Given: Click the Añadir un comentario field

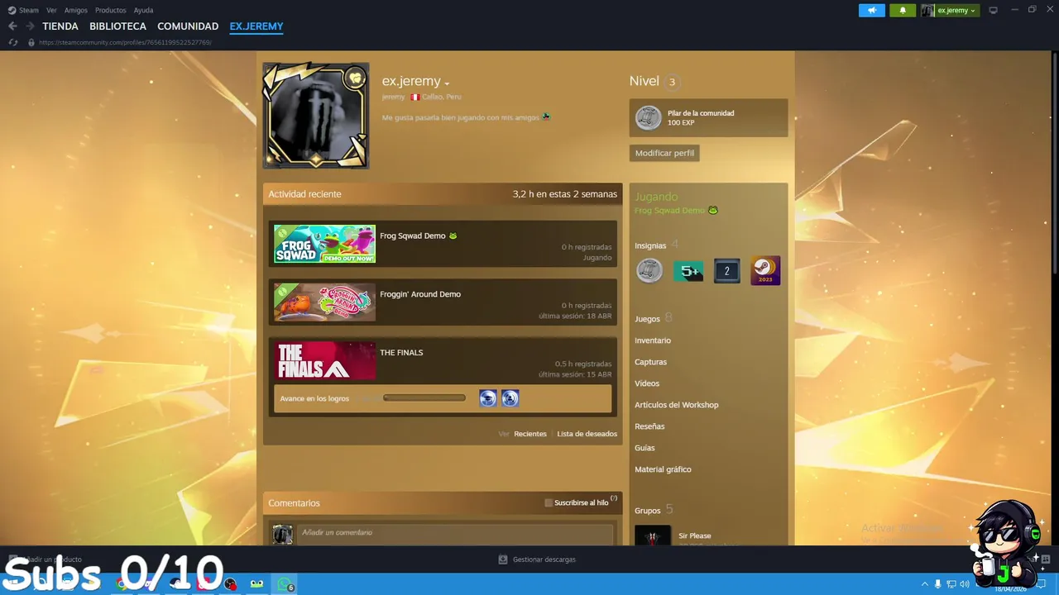Looking at the screenshot, I should [455, 533].
